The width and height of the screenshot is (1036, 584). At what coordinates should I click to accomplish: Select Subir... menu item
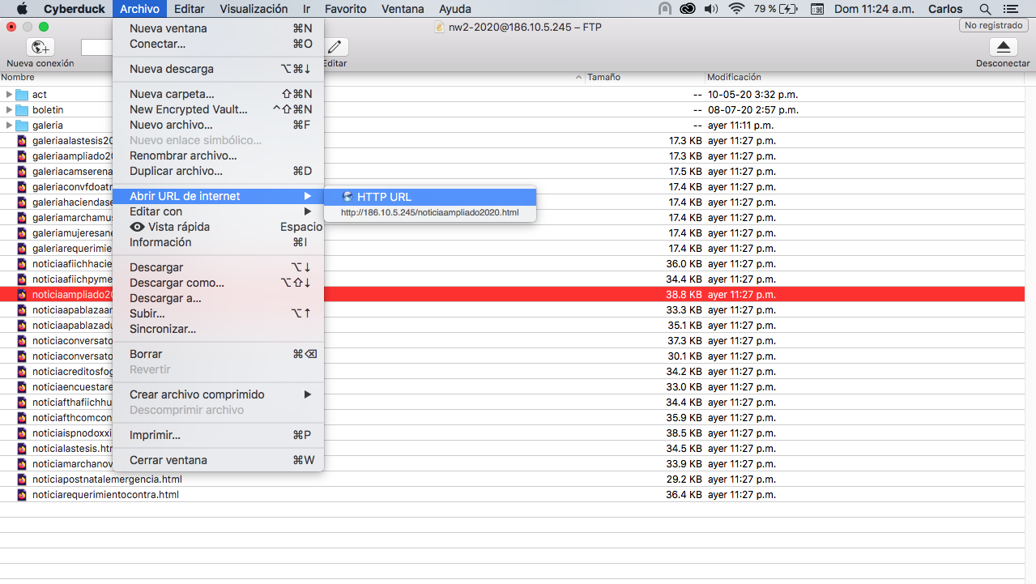(218, 313)
